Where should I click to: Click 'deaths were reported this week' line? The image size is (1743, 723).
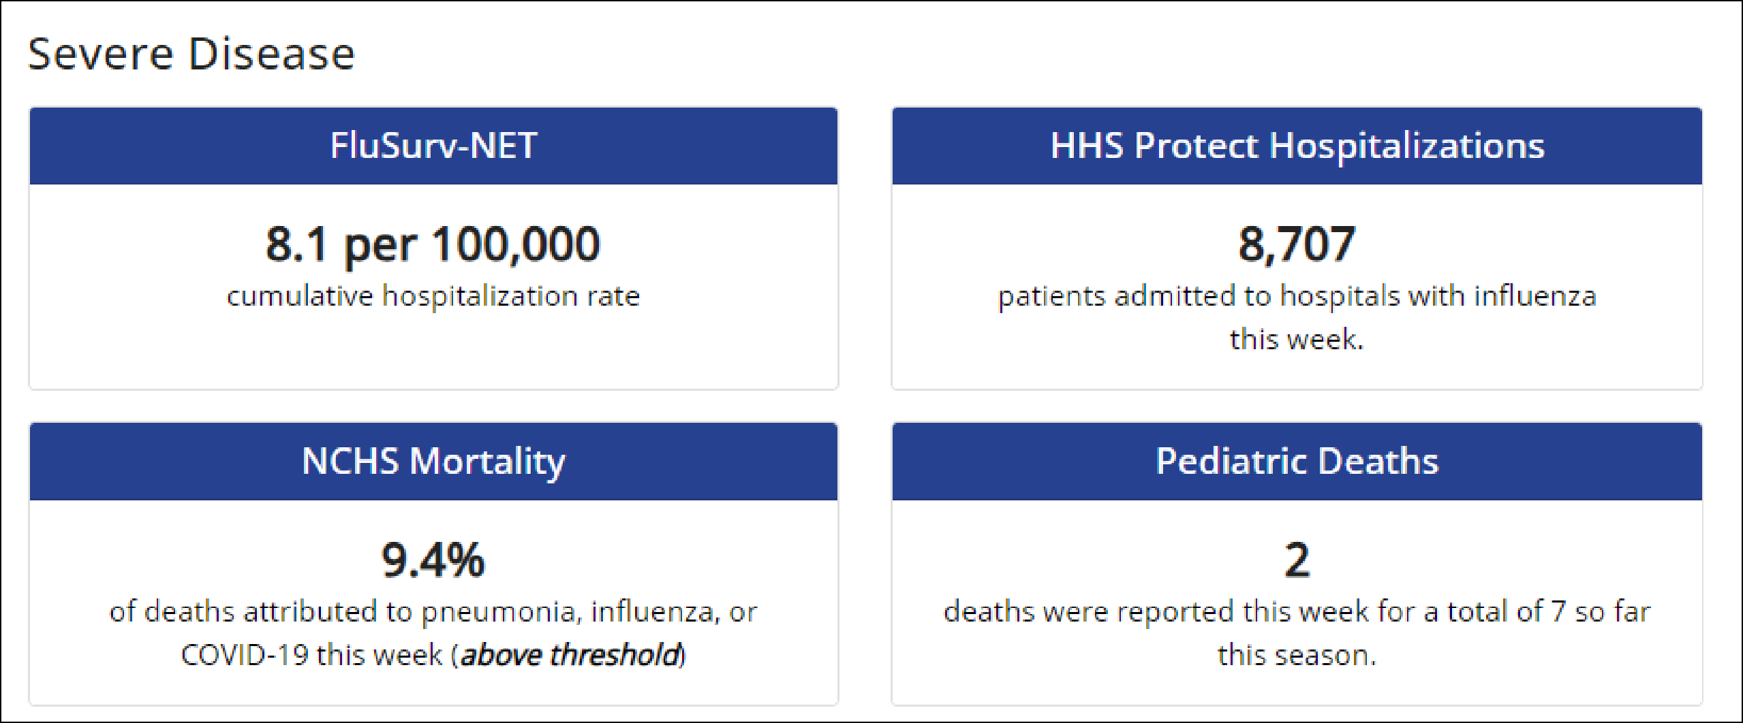[1297, 611]
